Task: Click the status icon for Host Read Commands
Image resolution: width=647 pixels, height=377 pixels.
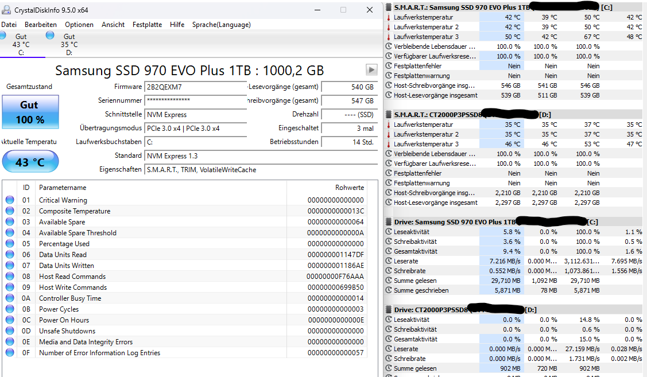Action: tap(10, 277)
